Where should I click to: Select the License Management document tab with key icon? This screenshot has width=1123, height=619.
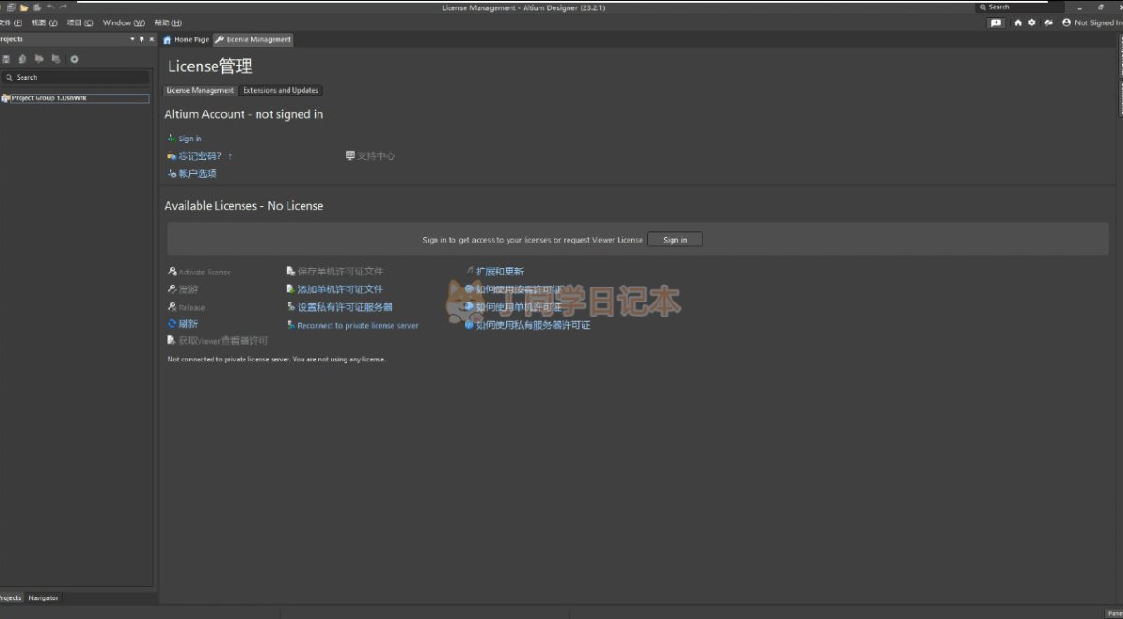pos(254,40)
